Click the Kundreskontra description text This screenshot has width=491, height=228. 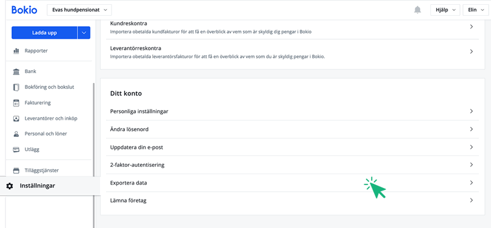[211, 32]
